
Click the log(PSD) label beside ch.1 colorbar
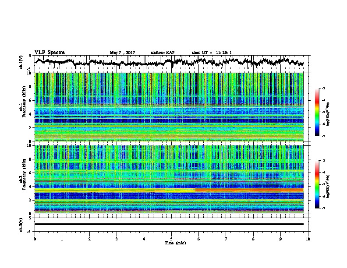[328, 114]
